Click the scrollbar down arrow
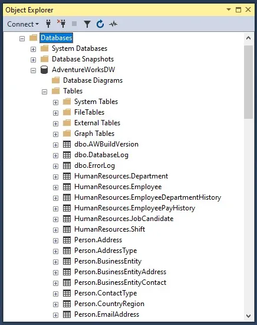Viewport: 257px width, 325px height. [249, 316]
